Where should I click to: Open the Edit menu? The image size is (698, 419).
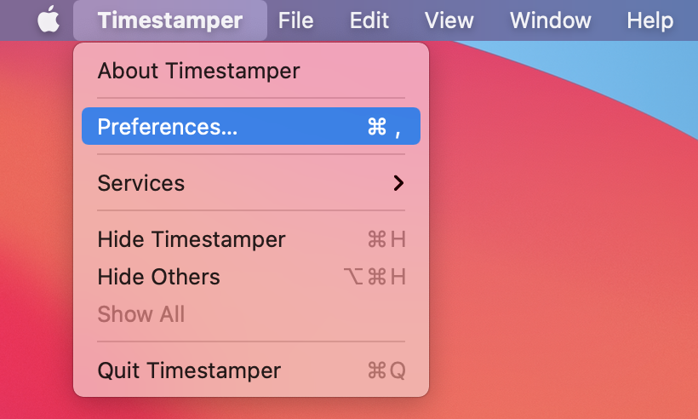369,20
